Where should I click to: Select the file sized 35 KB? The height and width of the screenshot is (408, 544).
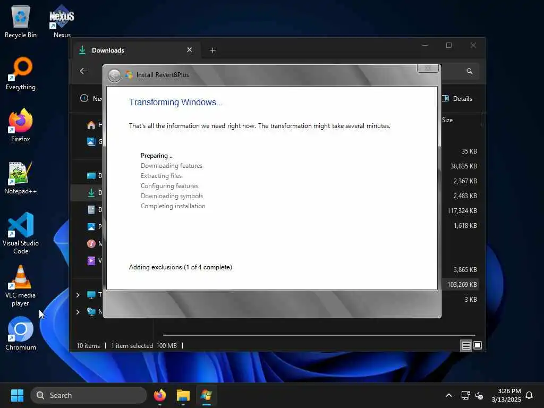[469, 151]
